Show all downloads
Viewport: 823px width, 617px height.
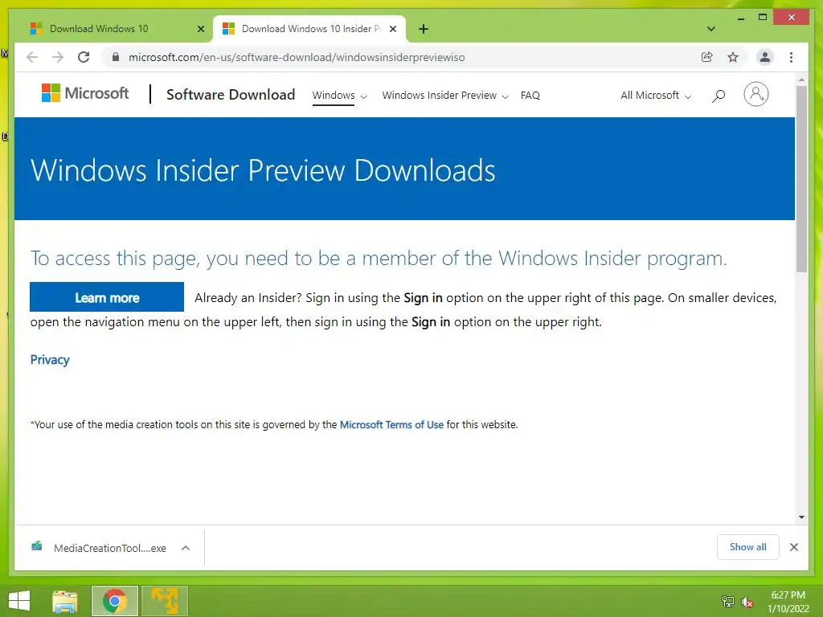(x=748, y=547)
